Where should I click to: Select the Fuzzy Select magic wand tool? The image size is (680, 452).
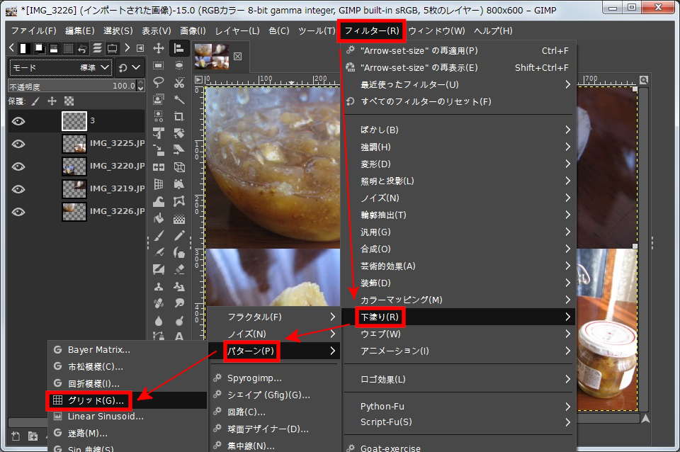point(178,99)
